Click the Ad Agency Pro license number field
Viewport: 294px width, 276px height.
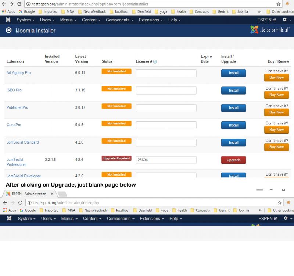click(166, 73)
